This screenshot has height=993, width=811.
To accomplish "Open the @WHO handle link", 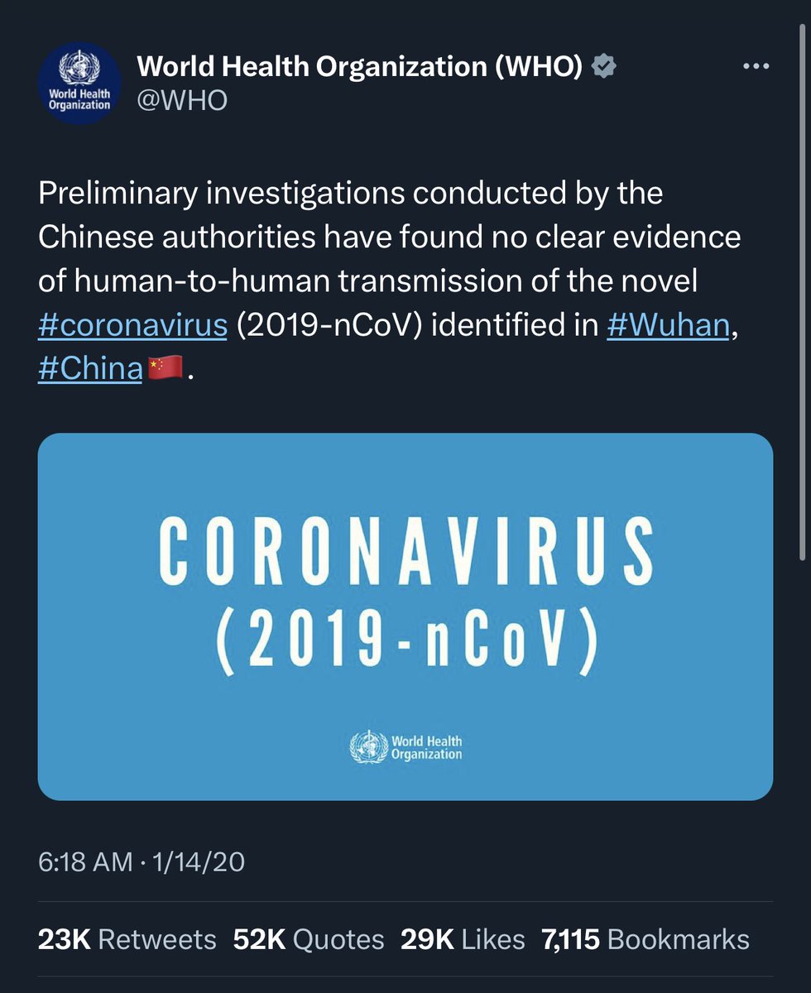I will click(x=182, y=102).
